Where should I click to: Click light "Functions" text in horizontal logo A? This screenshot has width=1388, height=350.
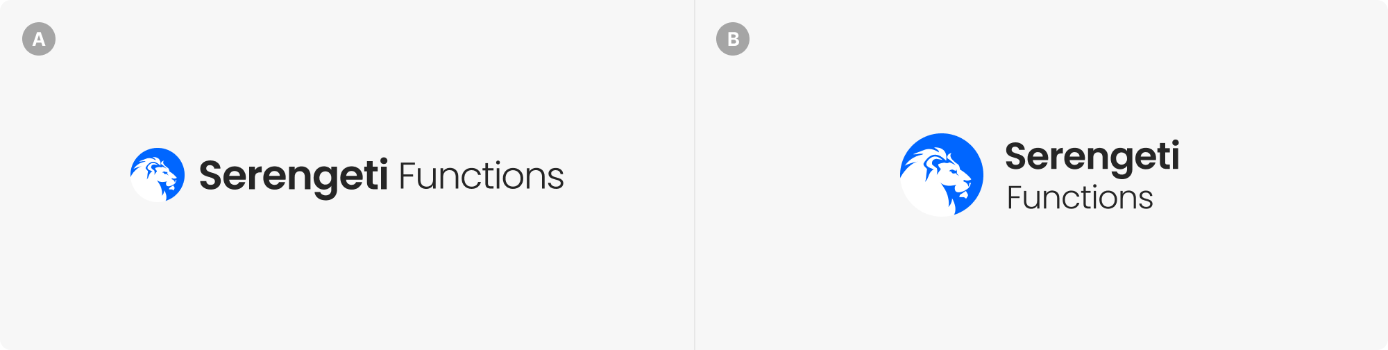(481, 176)
